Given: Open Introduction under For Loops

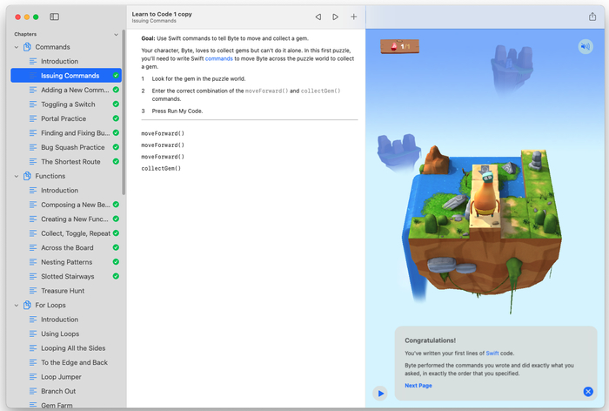Looking at the screenshot, I should pyautogui.click(x=66, y=320).
